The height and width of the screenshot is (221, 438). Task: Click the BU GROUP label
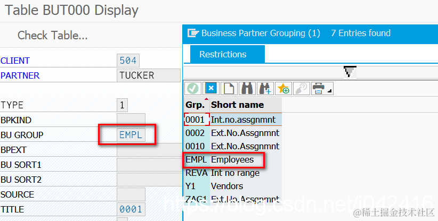[22, 135]
